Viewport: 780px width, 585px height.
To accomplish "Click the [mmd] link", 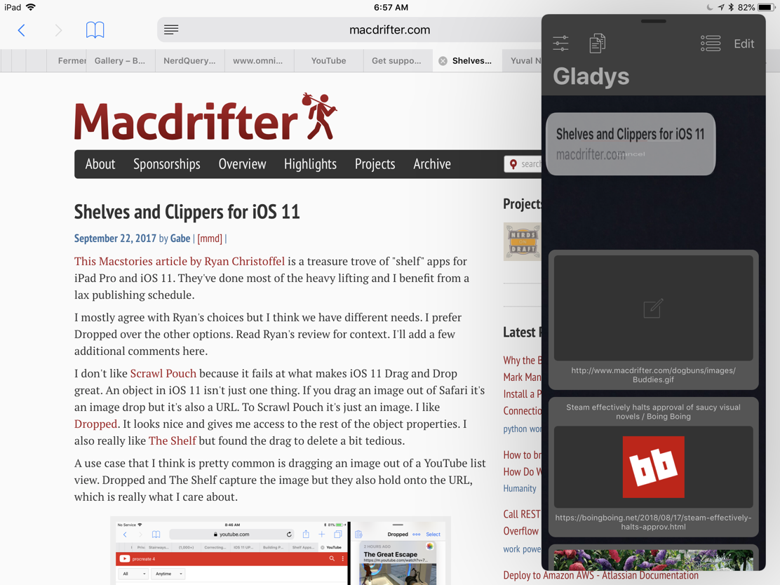I will pyautogui.click(x=210, y=238).
